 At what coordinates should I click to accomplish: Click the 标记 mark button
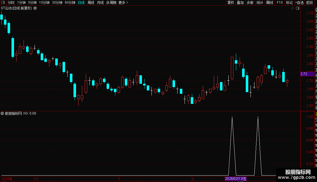tap(289, 3)
